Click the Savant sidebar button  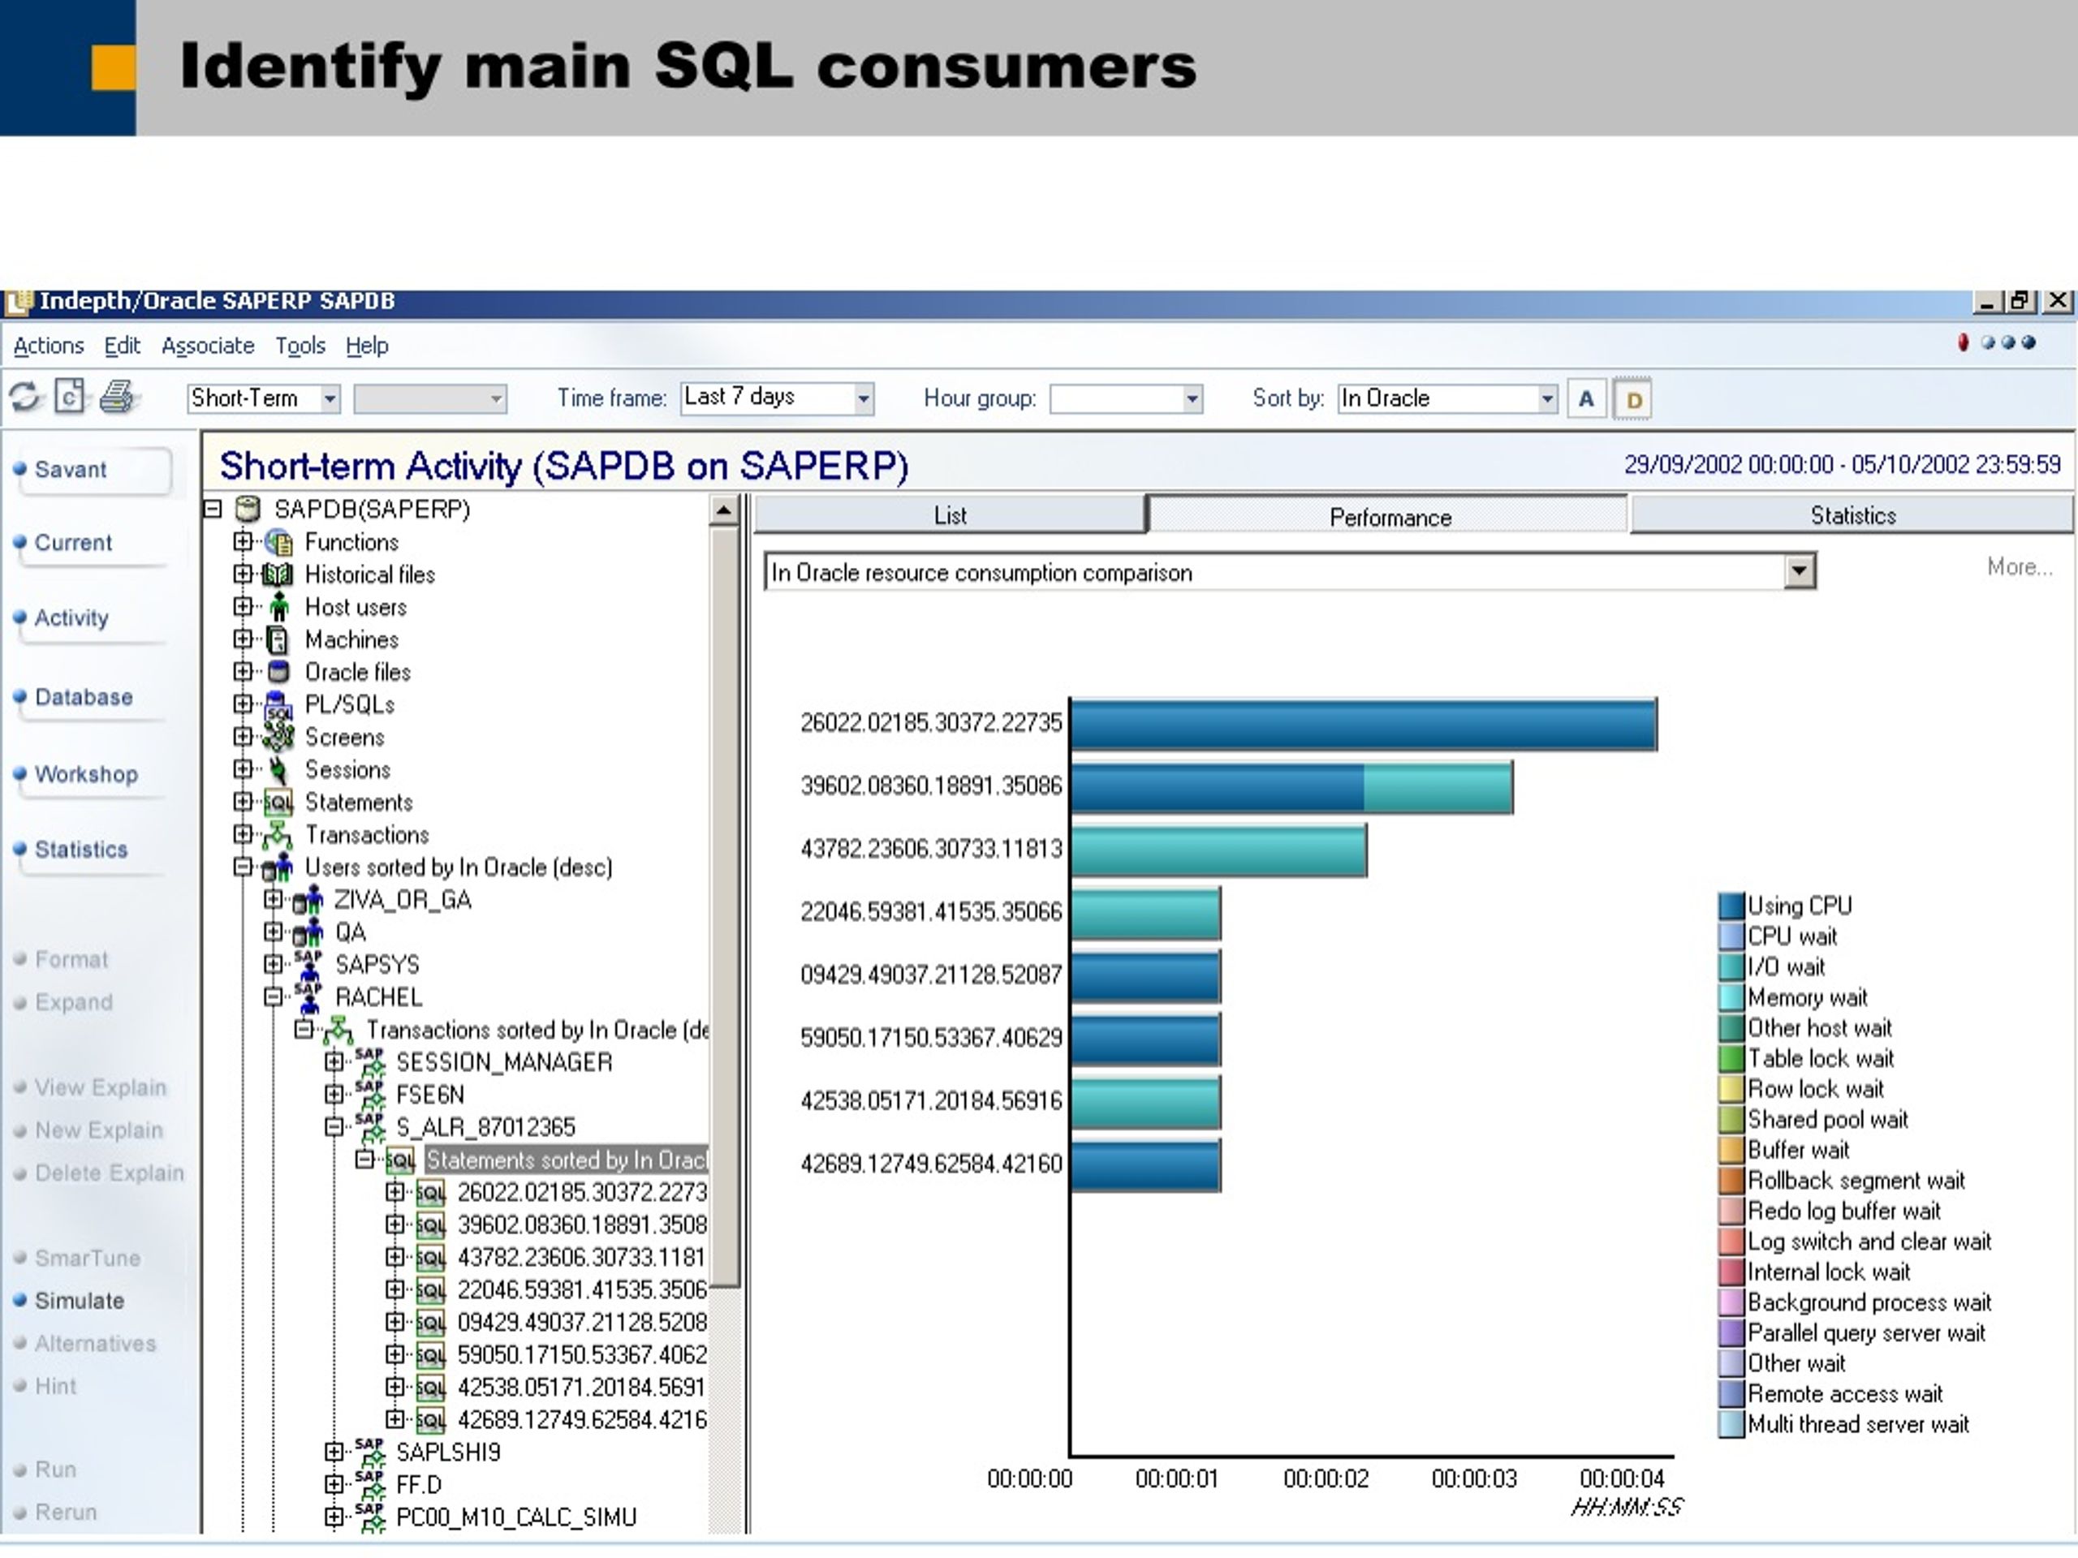coord(93,469)
